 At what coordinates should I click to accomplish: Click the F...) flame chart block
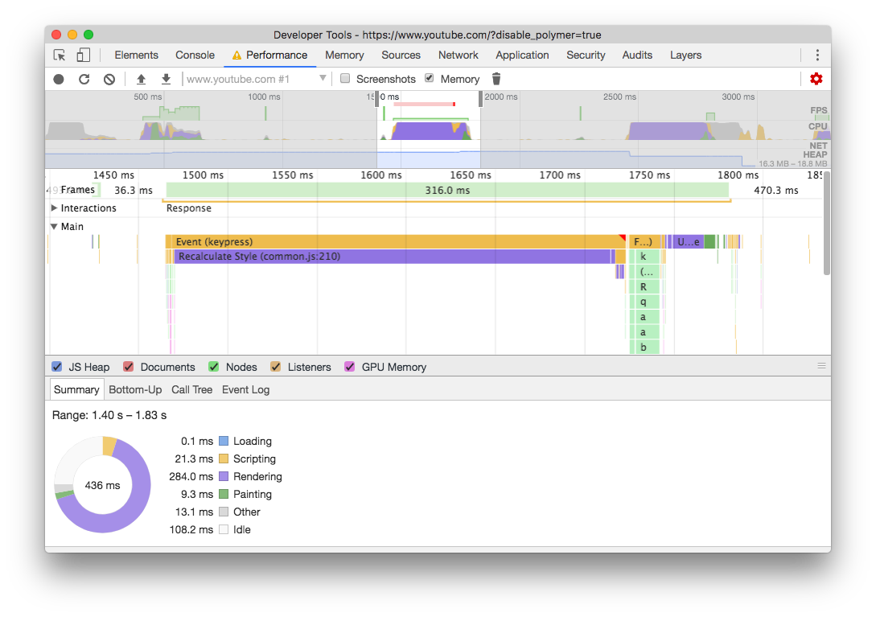pos(644,241)
